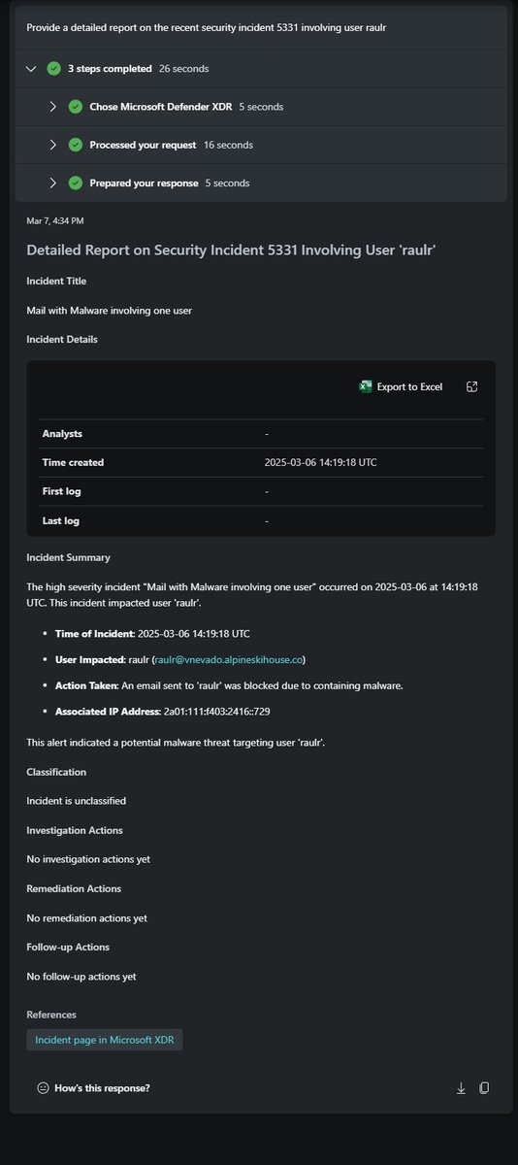Click green check beside 3 steps completed
The image size is (518, 1165).
[x=53, y=69]
